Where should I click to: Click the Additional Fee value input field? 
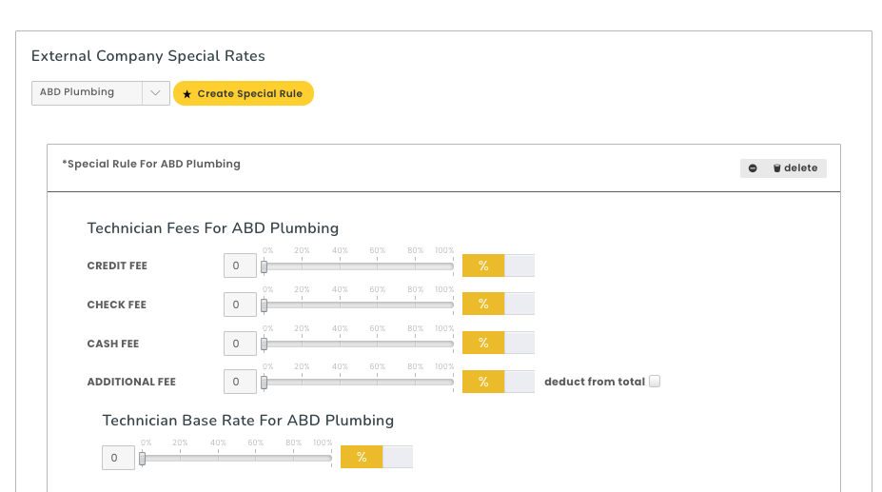click(239, 382)
